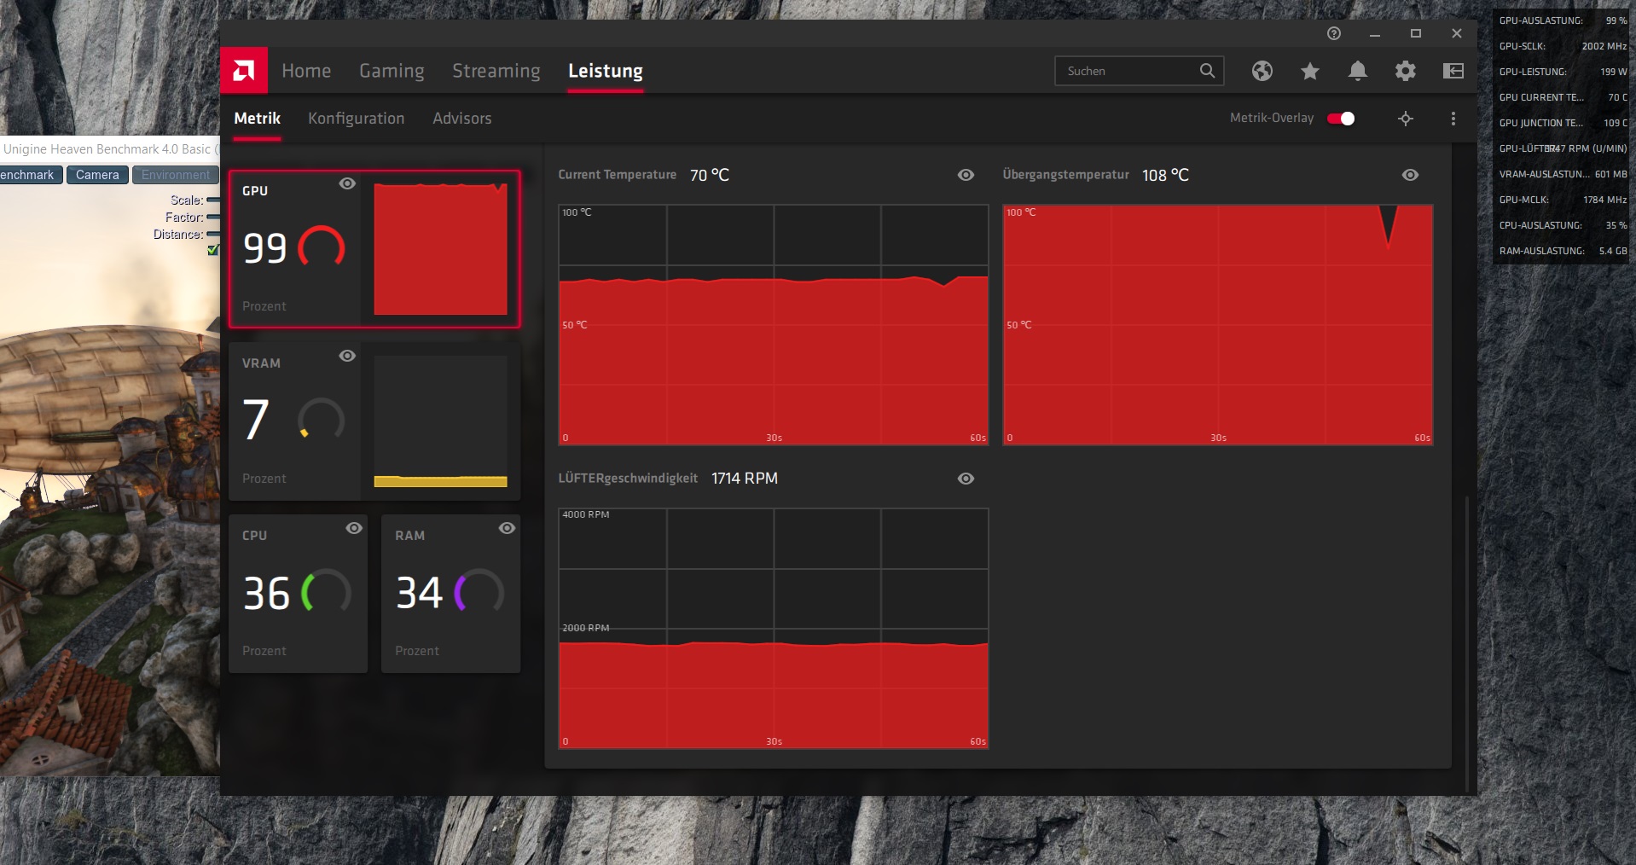Click the 1714 RPM fan speed value
This screenshot has height=865, width=1636.
745,479
